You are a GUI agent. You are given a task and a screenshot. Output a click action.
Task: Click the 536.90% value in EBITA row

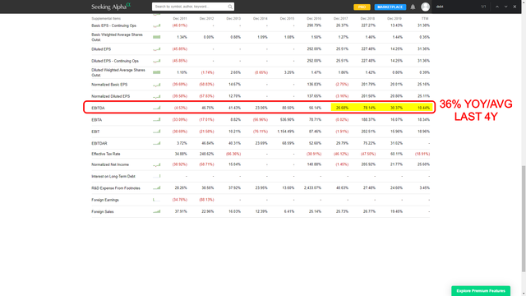(288, 120)
